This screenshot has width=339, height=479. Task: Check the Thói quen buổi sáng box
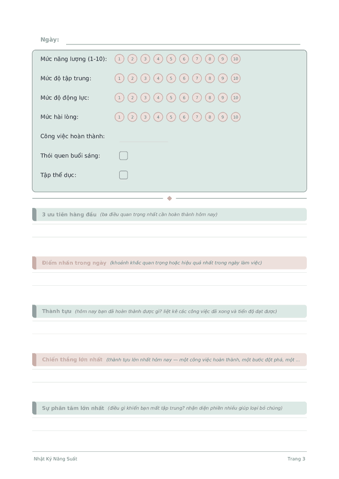[124, 156]
